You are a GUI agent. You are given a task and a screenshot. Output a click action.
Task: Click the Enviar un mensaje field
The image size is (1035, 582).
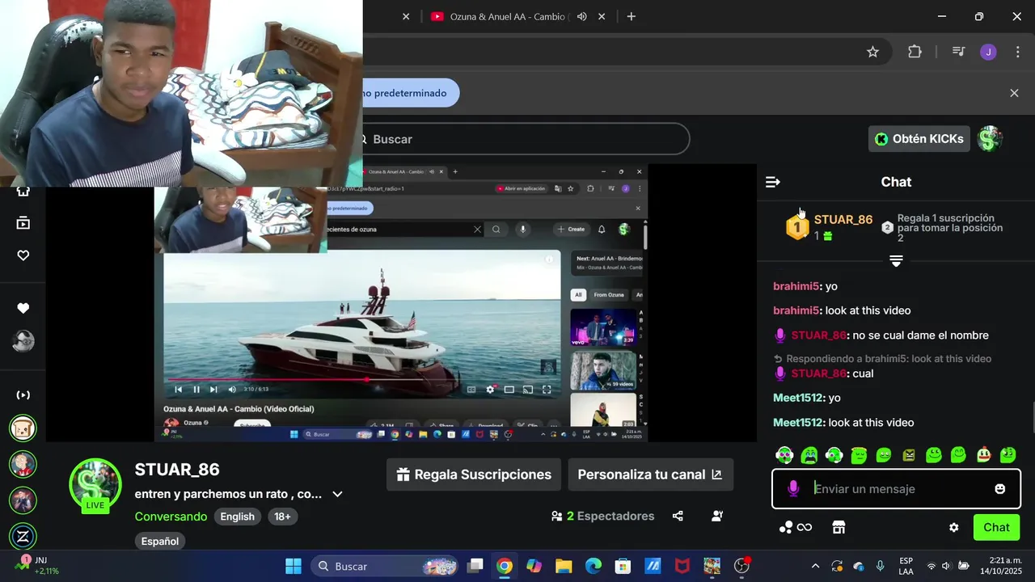point(898,489)
